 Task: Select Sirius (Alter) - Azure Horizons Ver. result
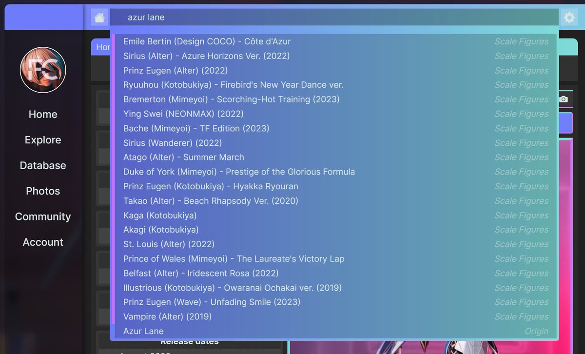pos(336,56)
